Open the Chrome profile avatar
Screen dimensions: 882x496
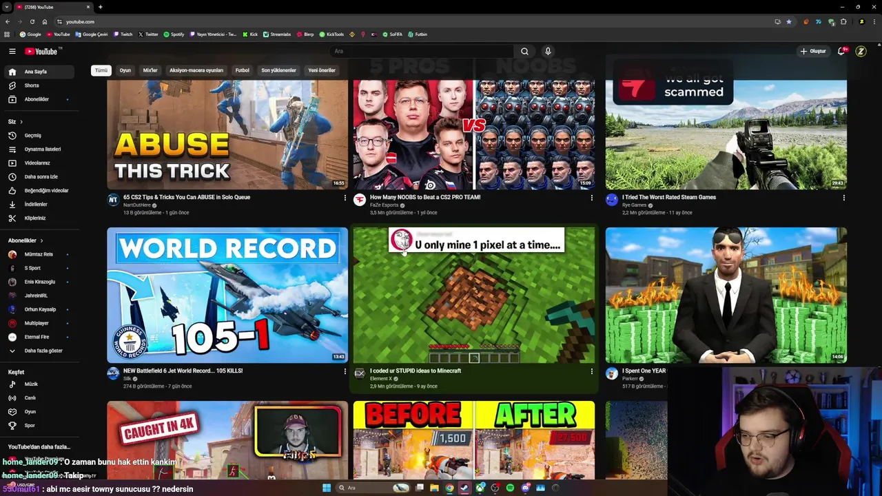click(861, 21)
